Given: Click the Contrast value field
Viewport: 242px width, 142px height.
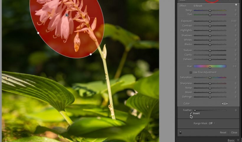Looking at the screenshot, I should point(236,26).
